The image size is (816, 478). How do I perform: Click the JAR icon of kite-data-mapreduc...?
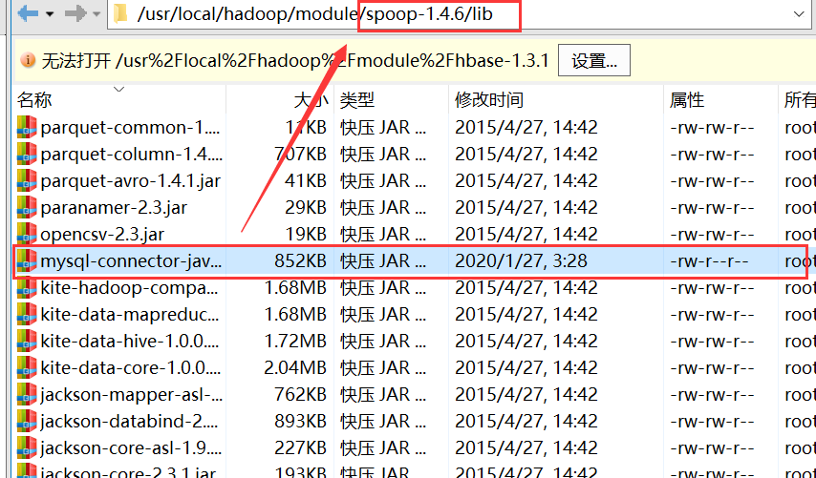point(27,314)
